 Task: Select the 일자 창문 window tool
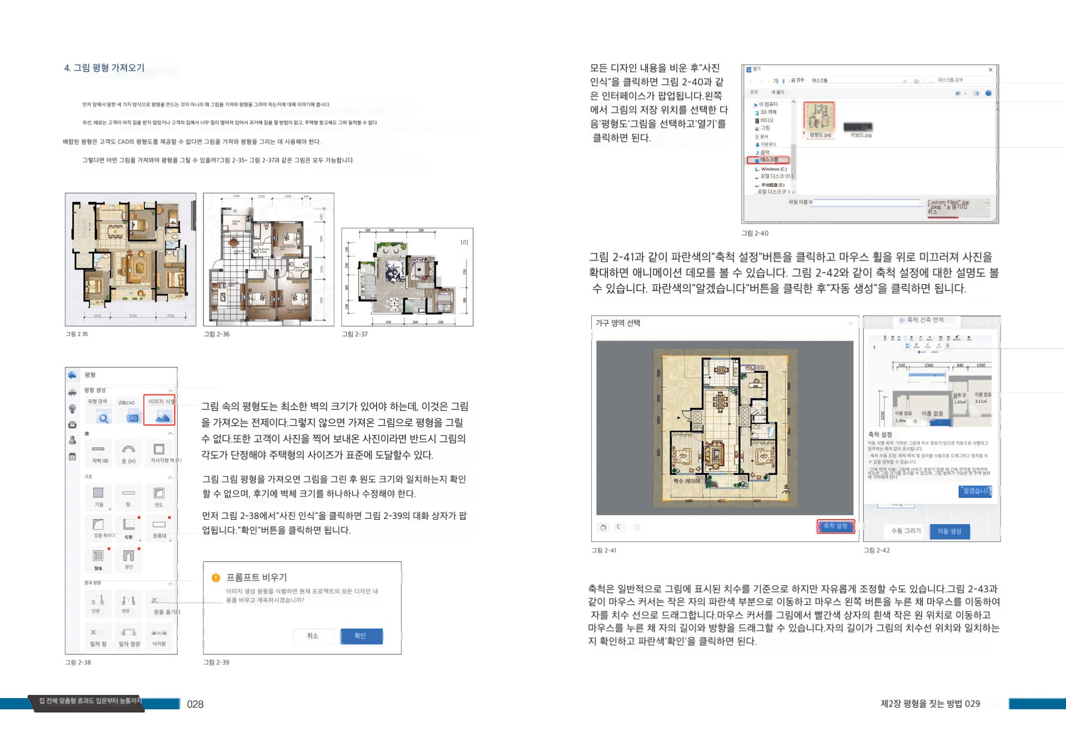(129, 637)
